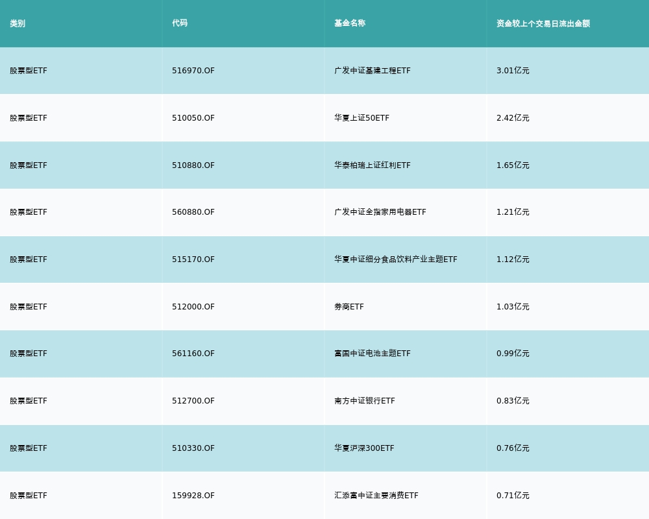Click 股票型ETF in the 561160.OF row
Image resolution: width=649 pixels, height=519 pixels.
click(x=29, y=354)
